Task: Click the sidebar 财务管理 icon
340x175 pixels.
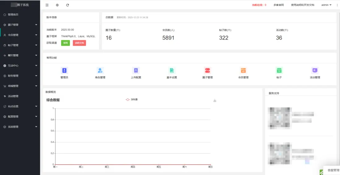Action: point(5,76)
